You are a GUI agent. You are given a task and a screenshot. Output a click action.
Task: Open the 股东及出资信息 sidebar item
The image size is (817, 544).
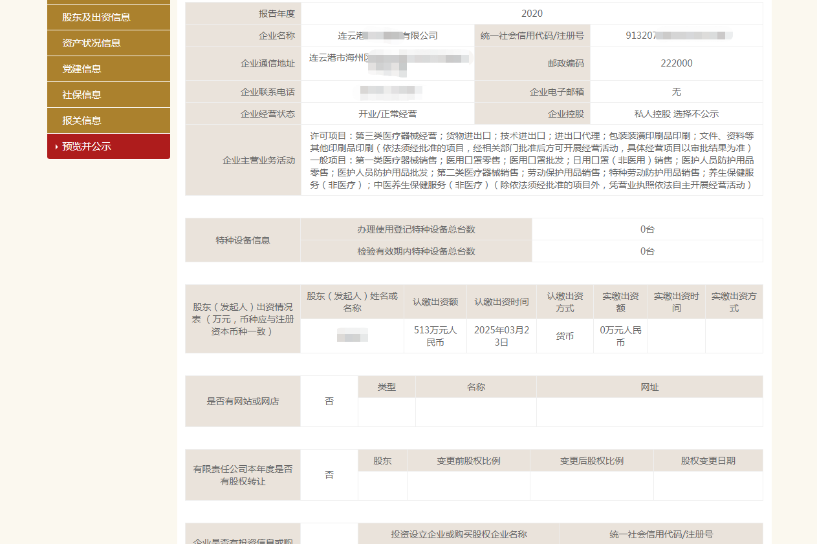pyautogui.click(x=109, y=17)
